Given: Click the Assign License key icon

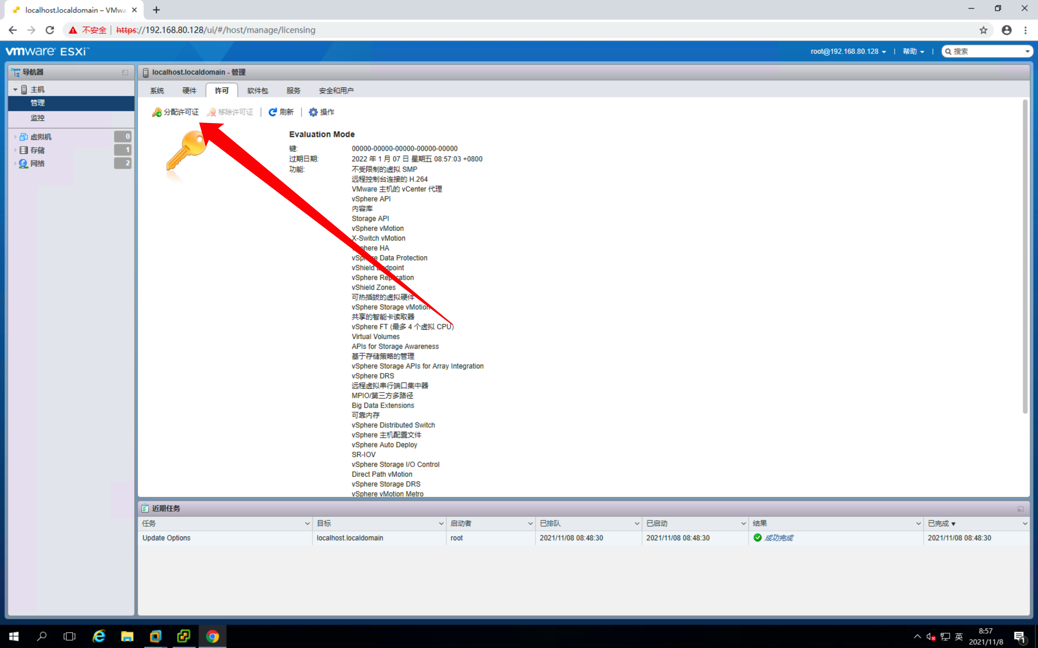Looking at the screenshot, I should click(x=157, y=112).
